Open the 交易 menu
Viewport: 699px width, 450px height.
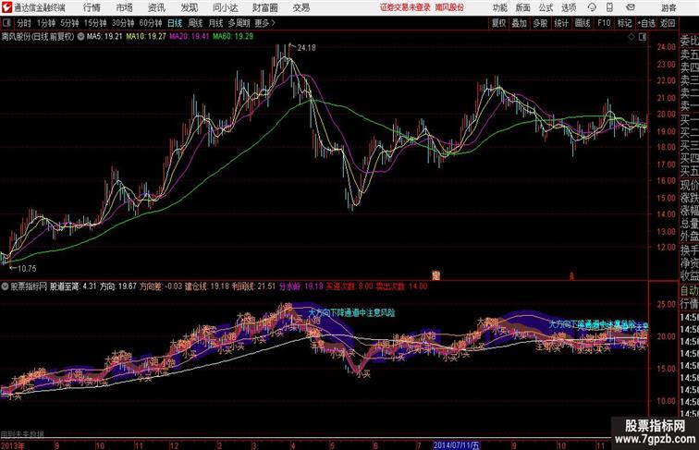(x=300, y=7)
